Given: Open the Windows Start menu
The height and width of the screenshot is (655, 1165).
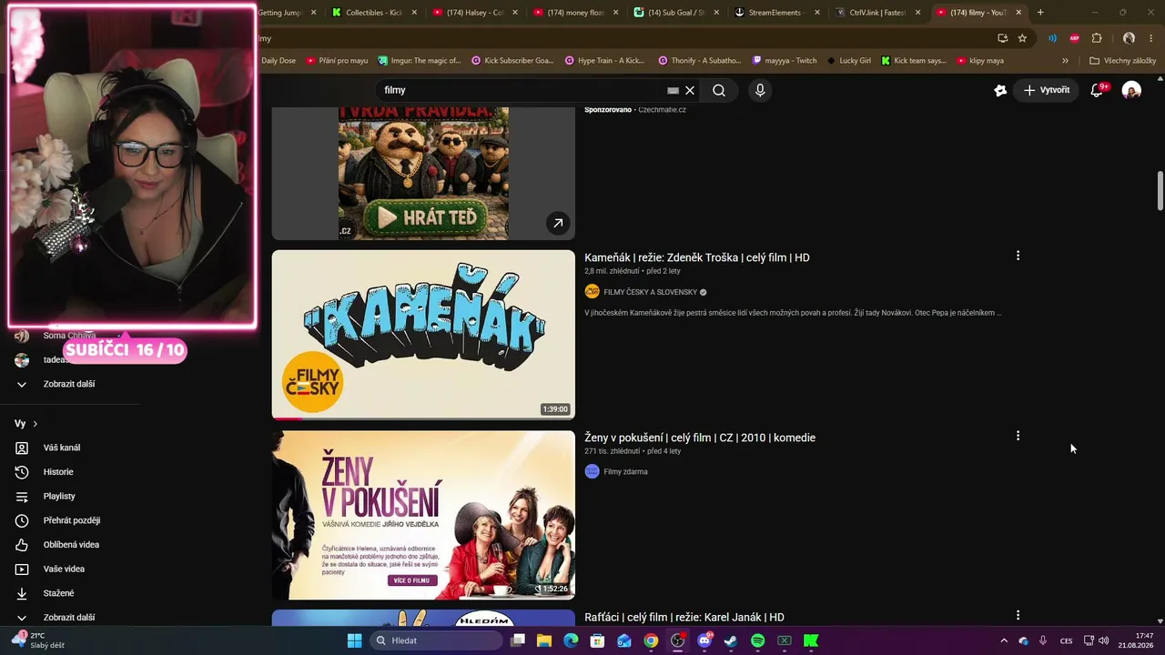Looking at the screenshot, I should [x=354, y=640].
